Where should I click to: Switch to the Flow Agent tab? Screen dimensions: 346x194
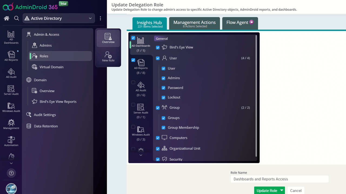240,23
